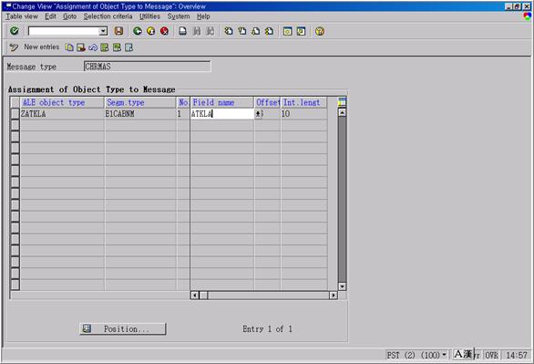Click the SAP logo icon at menu bar end

coord(528,16)
